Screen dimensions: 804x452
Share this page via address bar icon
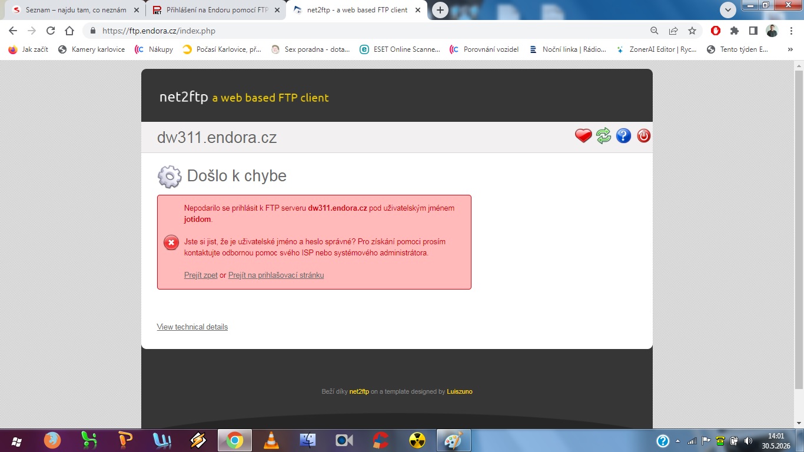tap(673, 31)
